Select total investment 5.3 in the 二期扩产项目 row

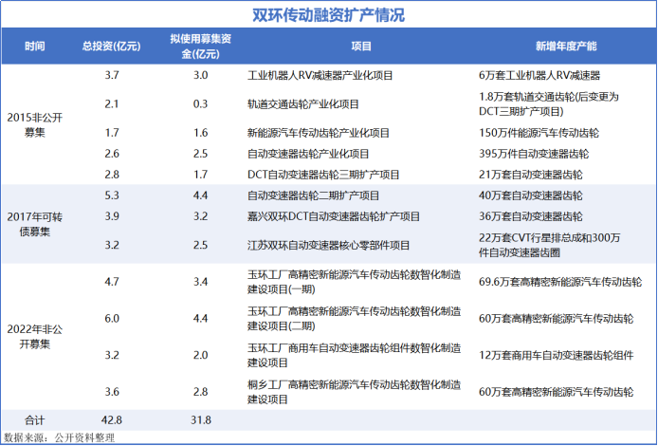112,195
